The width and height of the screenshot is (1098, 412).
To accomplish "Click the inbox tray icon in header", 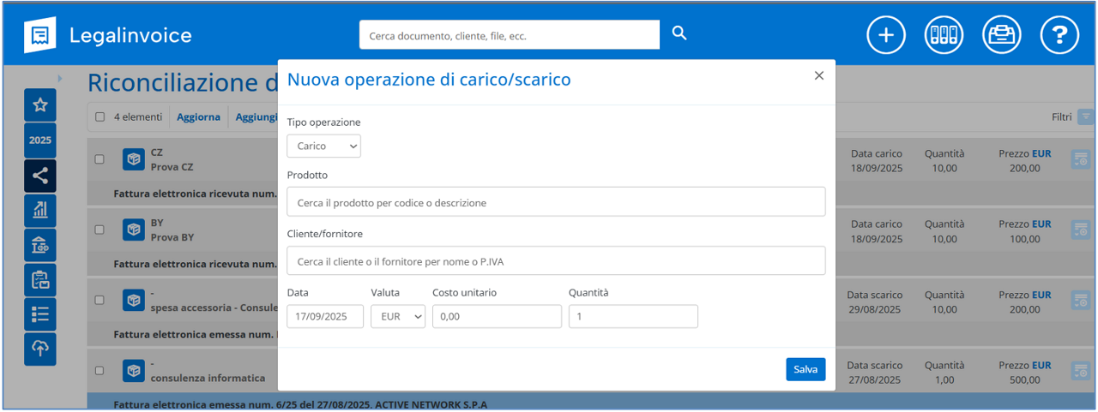I will [1001, 35].
